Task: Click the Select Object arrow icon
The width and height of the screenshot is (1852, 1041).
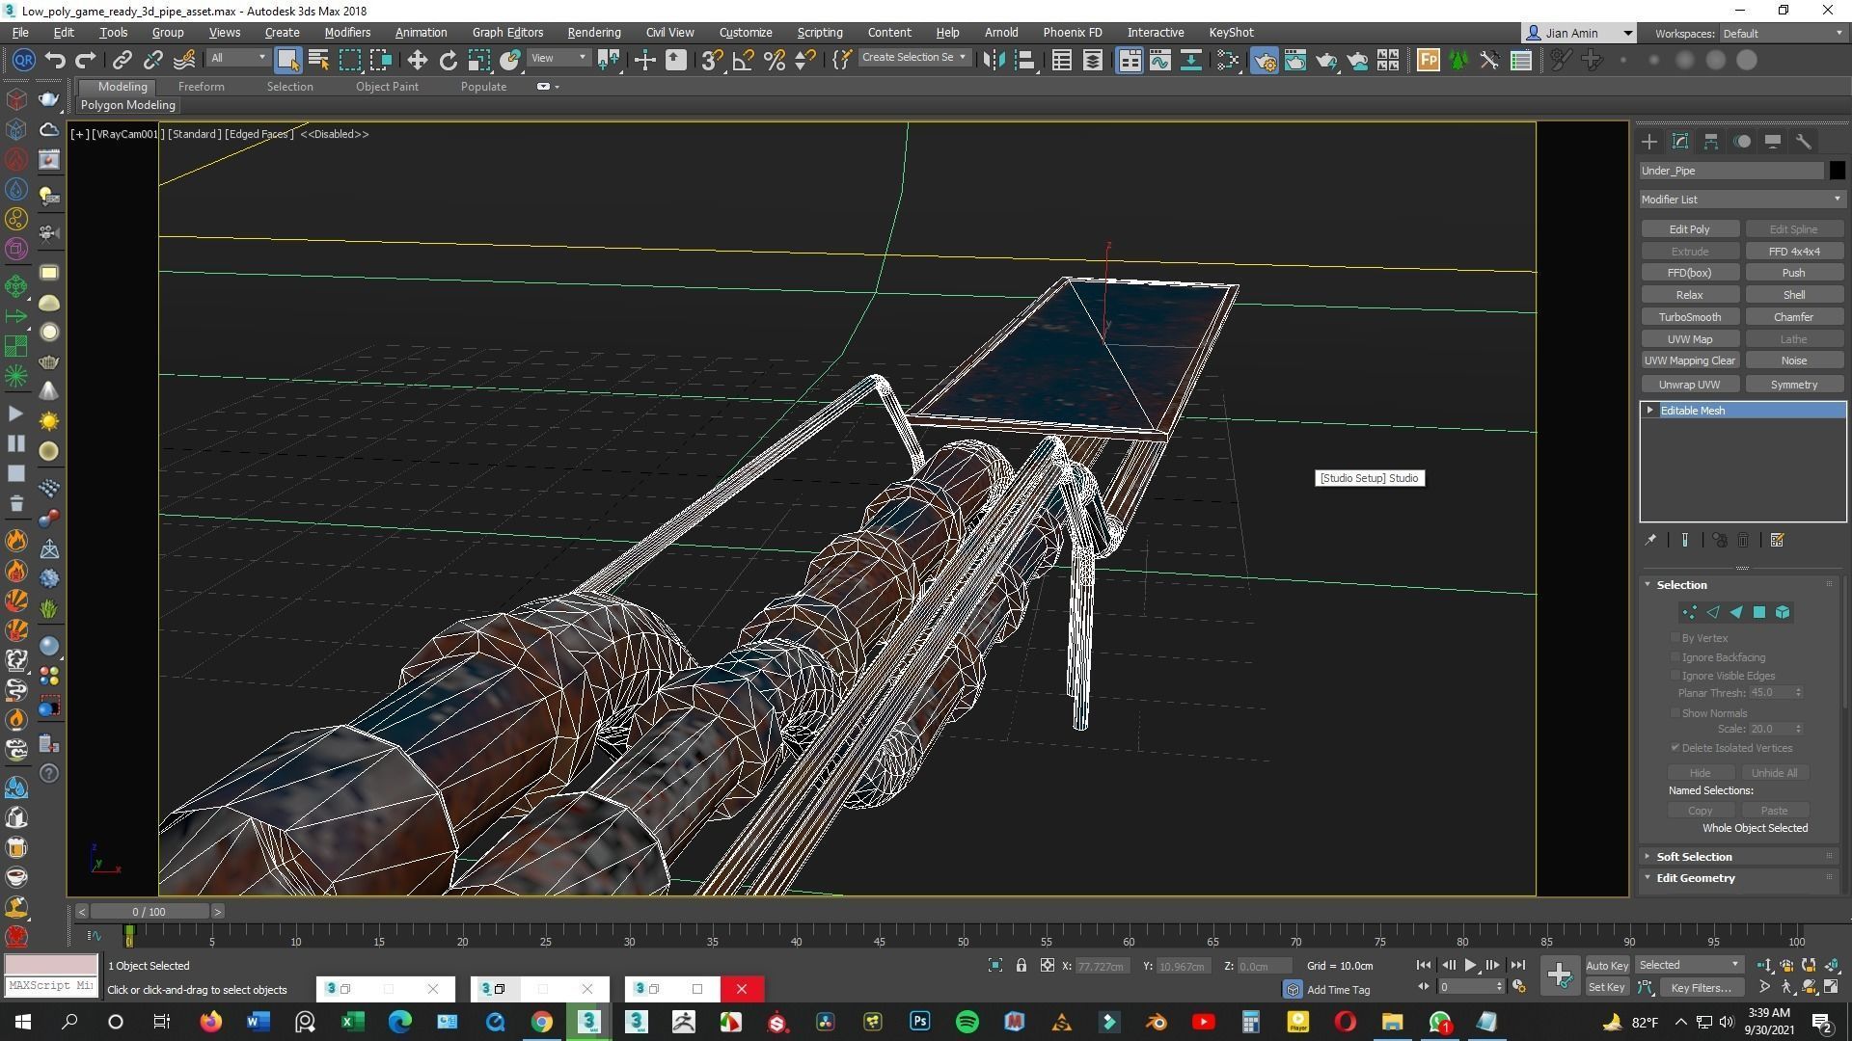Action: (x=288, y=60)
